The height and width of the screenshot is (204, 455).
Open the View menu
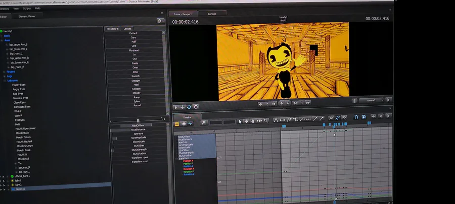16,9
